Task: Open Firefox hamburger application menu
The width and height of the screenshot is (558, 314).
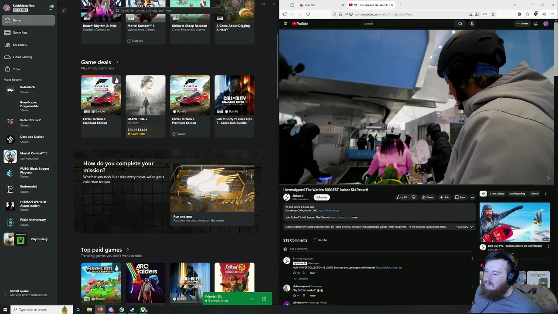Action: pyautogui.click(x=552, y=14)
